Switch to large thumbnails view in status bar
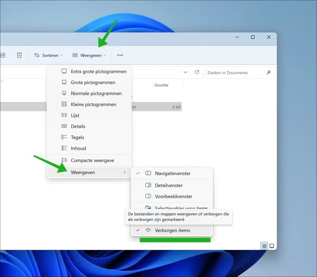Image resolution: width=317 pixels, height=277 pixels. [272, 246]
